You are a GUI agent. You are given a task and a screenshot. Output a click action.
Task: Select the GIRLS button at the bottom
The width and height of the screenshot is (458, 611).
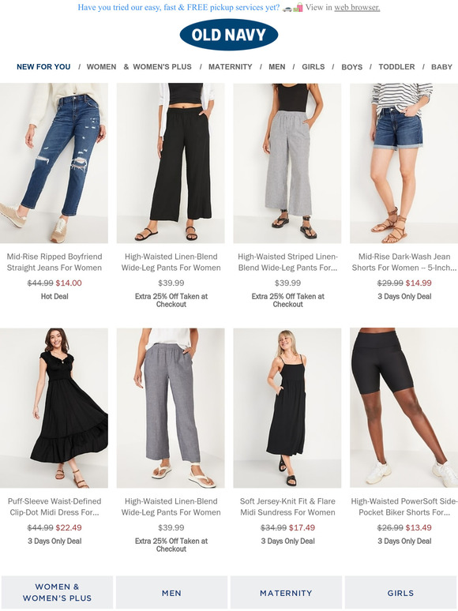click(400, 592)
